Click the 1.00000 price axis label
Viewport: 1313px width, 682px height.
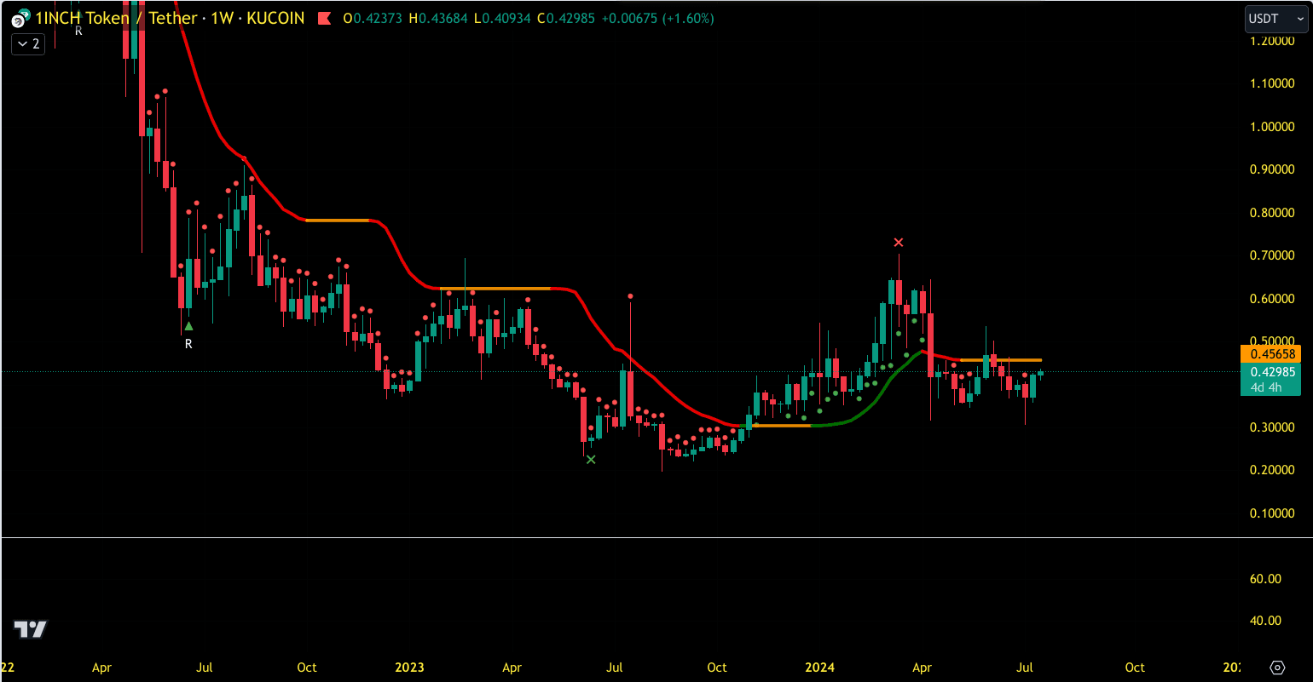pyautogui.click(x=1271, y=127)
